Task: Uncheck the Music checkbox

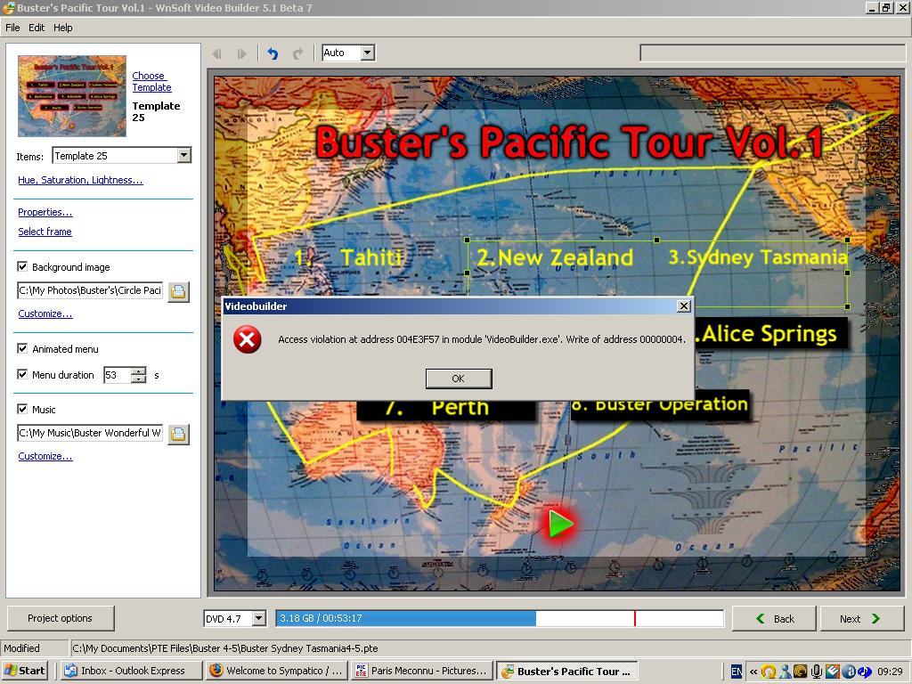Action: coord(23,410)
